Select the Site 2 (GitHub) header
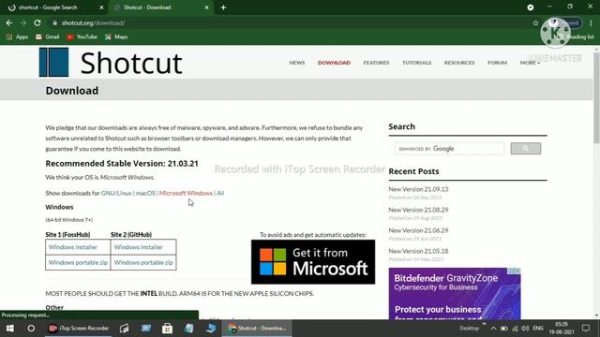Viewport: 600px width, 337px height. [131, 235]
